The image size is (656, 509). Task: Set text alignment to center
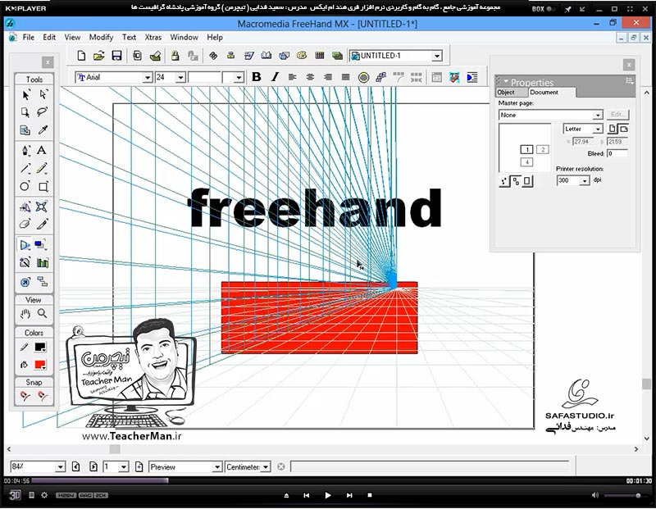coord(310,77)
